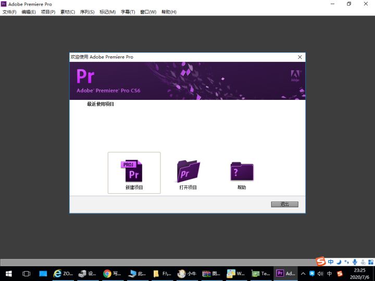Open the 序列(S) menu
375x281 pixels.
(x=87, y=12)
